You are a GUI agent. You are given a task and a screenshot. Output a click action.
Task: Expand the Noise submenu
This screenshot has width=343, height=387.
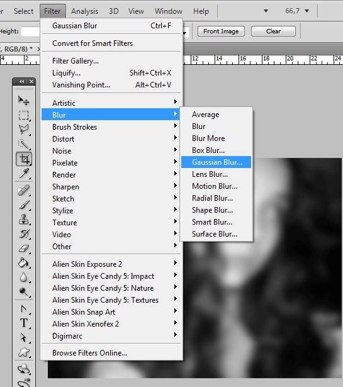[111, 151]
